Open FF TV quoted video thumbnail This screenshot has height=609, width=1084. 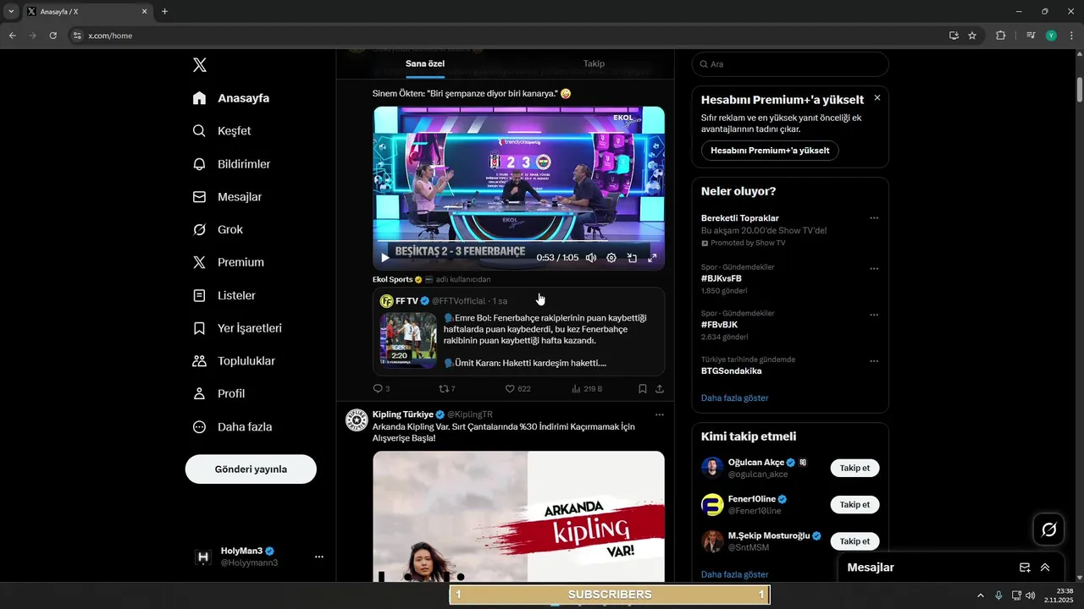click(x=408, y=339)
